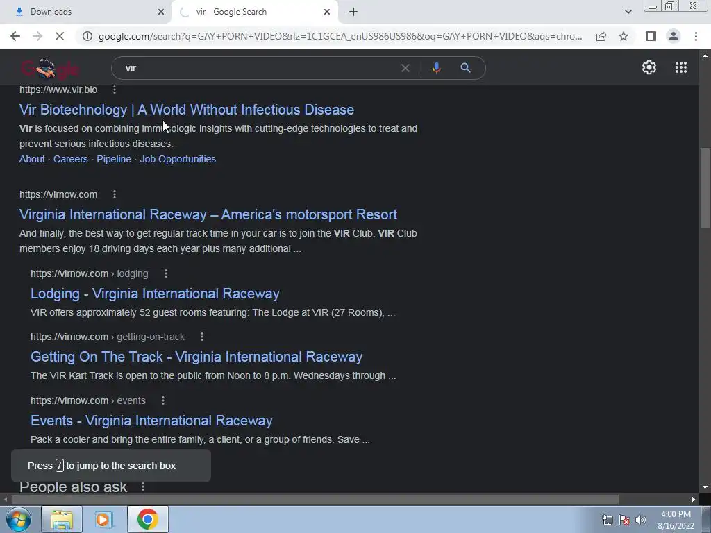Open the Job Opportunities sitelink
This screenshot has height=533, width=711.
click(x=178, y=159)
